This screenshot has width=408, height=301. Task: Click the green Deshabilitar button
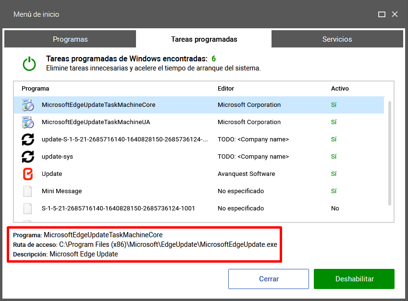click(x=354, y=279)
